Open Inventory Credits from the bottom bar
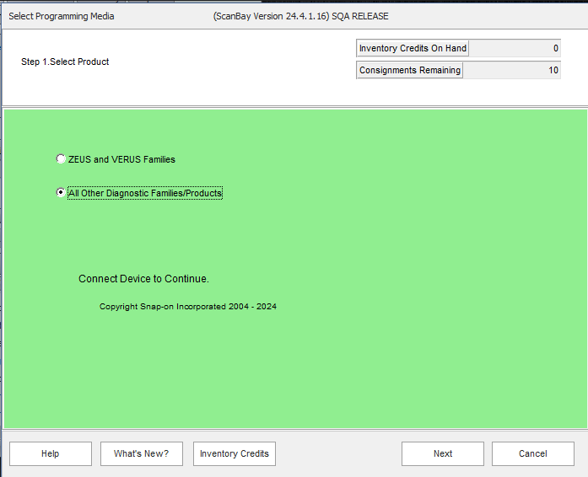 click(235, 453)
